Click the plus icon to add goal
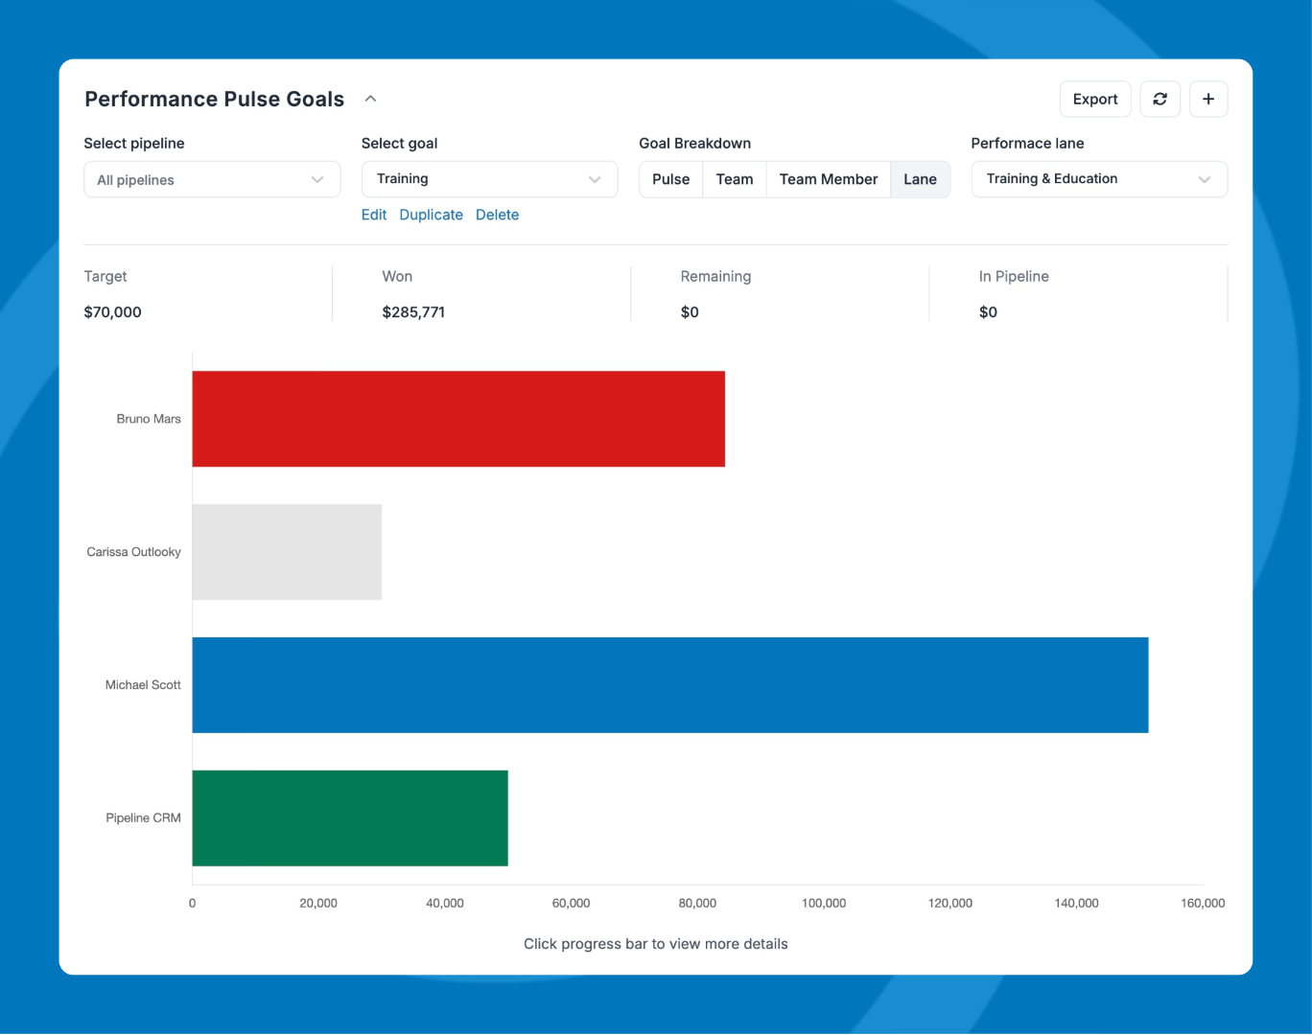The height and width of the screenshot is (1035, 1312). 1207,99
